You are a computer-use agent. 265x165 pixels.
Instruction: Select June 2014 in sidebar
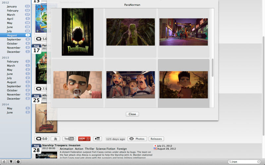[x=16, y=113]
